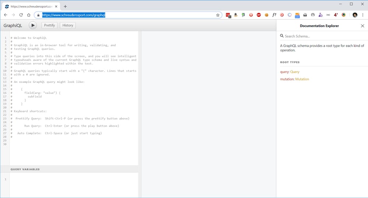This screenshot has height=198, width=368.
Task: Open the blue ring extension icon
Action: pyautogui.click(x=290, y=15)
